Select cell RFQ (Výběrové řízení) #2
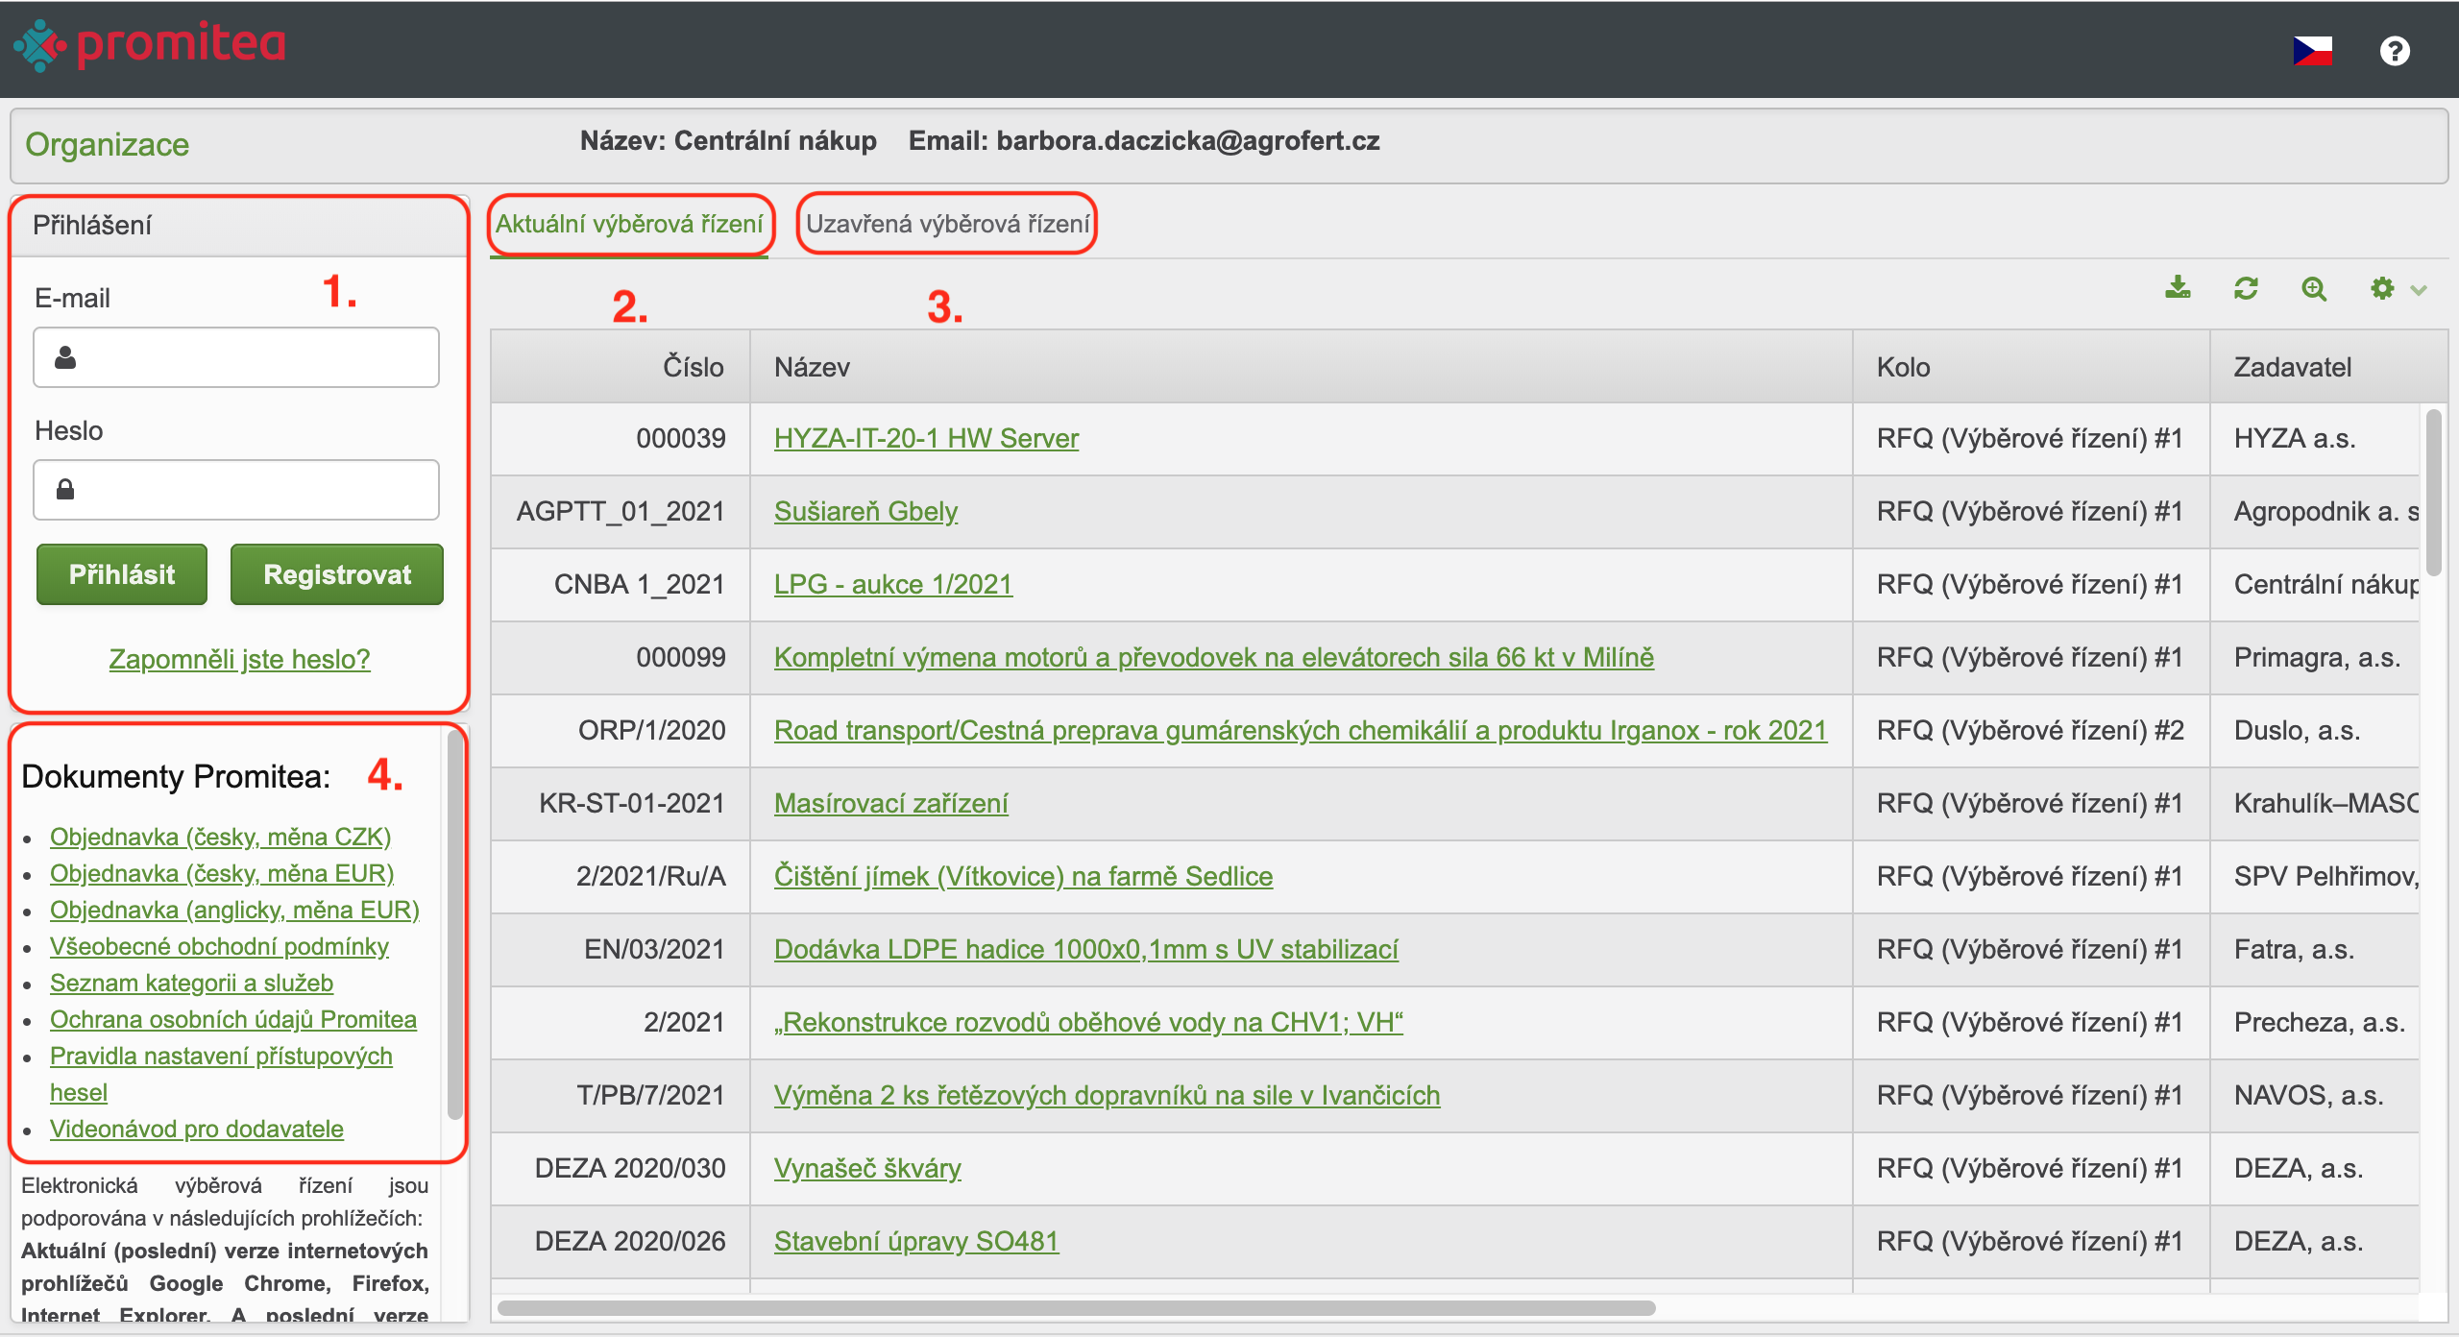 tap(2031, 730)
